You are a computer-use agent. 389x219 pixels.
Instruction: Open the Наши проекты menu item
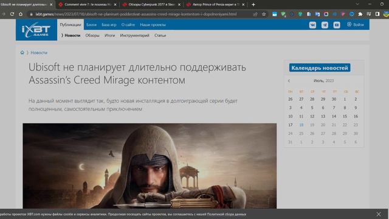point(153,24)
